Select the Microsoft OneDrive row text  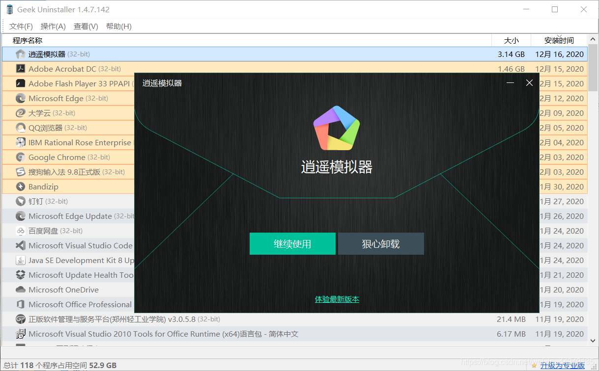(x=63, y=290)
